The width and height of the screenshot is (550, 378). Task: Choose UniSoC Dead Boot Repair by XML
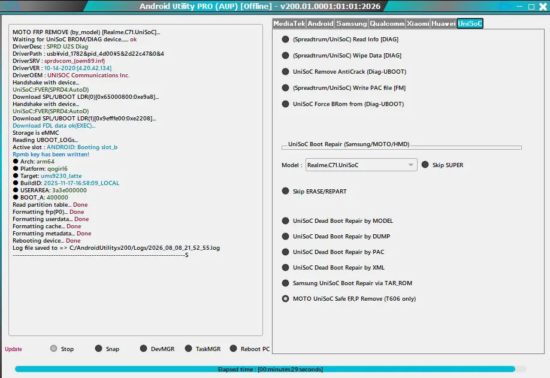click(x=333, y=268)
